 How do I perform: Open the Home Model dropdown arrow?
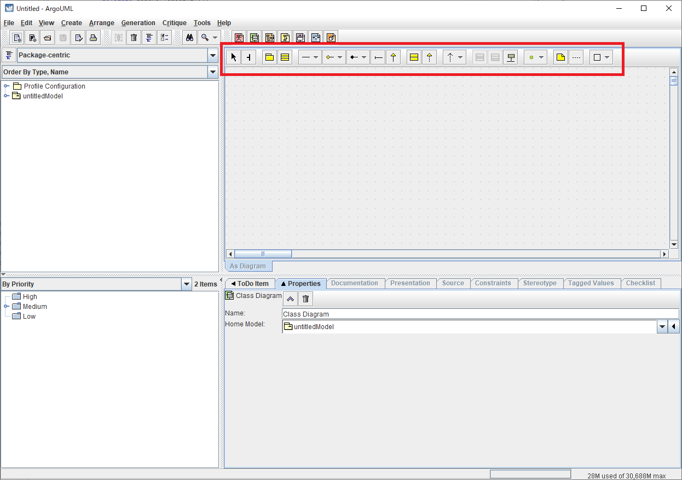click(x=662, y=327)
